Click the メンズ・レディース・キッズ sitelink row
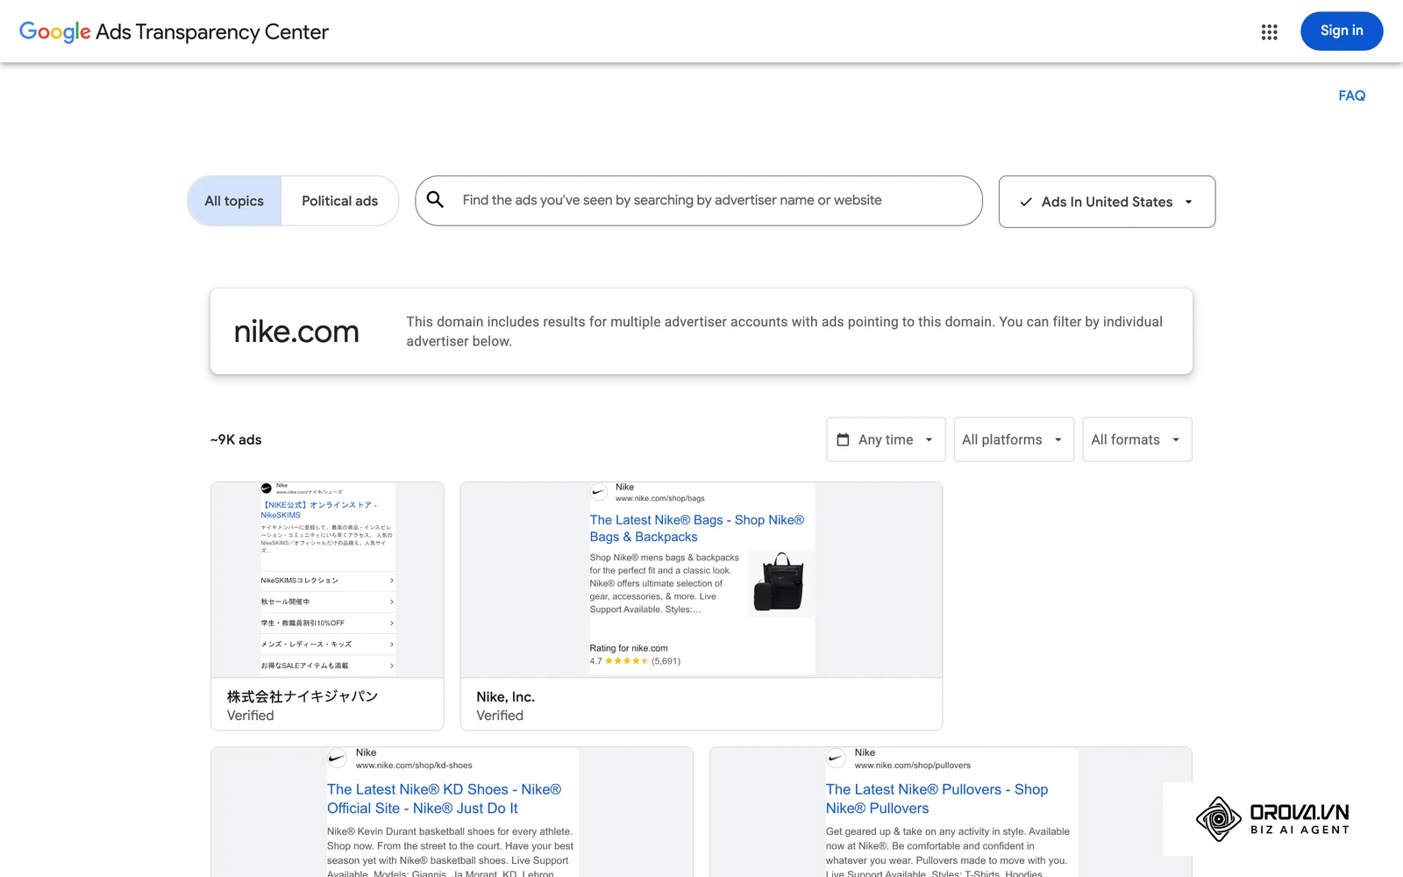1403x877 pixels. pos(327,645)
